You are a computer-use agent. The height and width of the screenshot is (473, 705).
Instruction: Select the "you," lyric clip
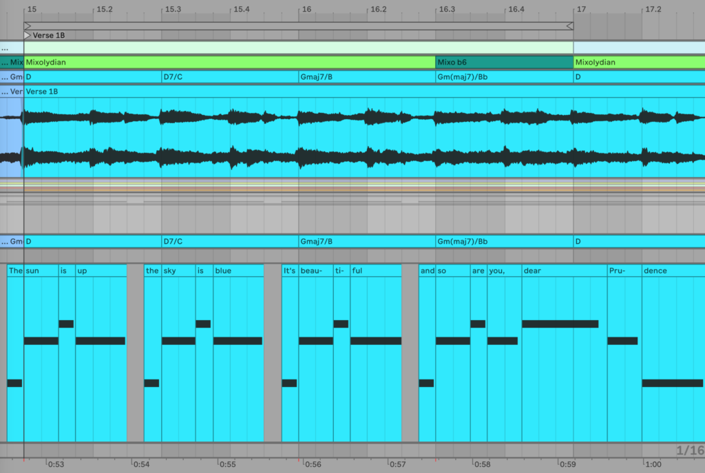505,271
